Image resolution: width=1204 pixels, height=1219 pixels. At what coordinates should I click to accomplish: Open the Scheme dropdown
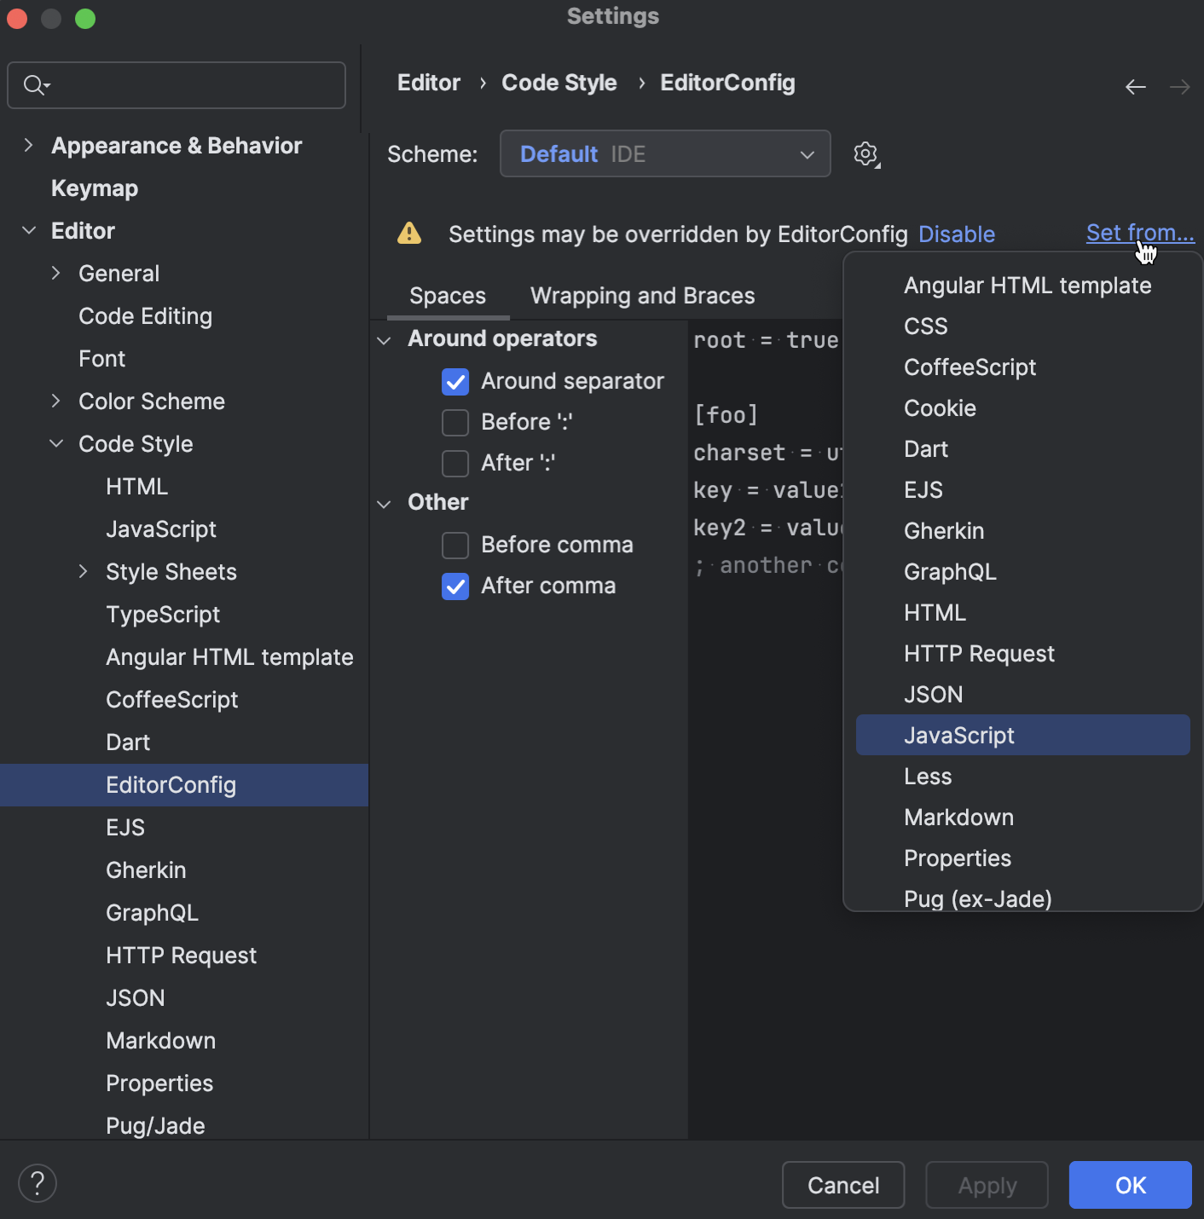click(665, 154)
